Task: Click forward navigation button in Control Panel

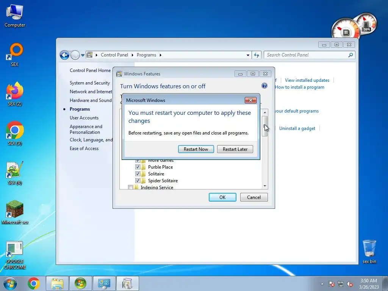Action: 75,55
